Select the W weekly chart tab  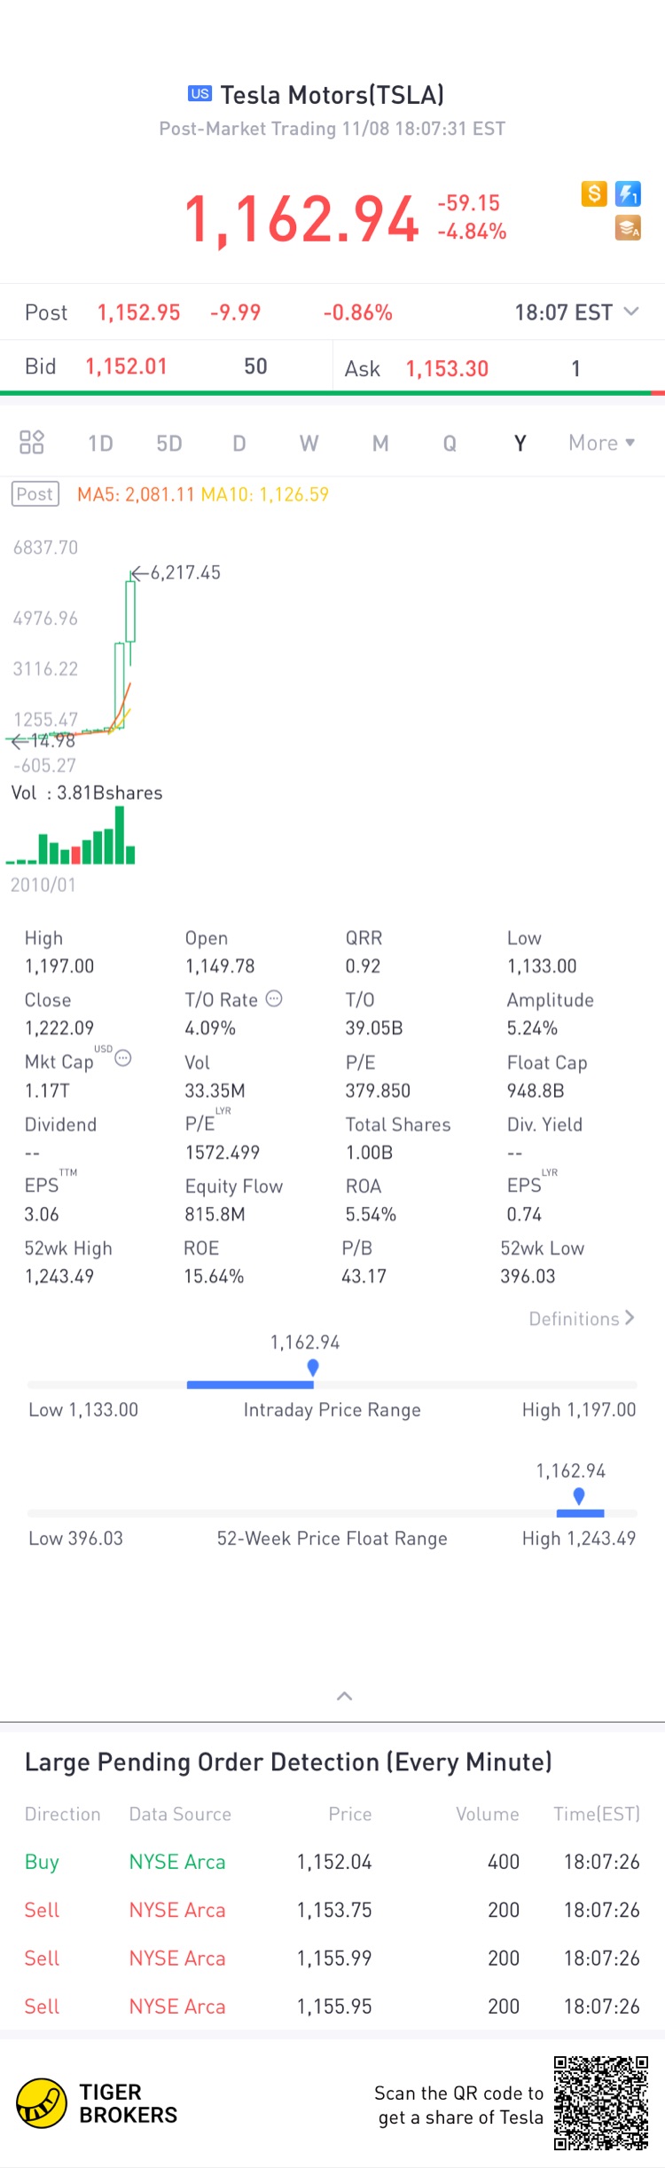[309, 443]
